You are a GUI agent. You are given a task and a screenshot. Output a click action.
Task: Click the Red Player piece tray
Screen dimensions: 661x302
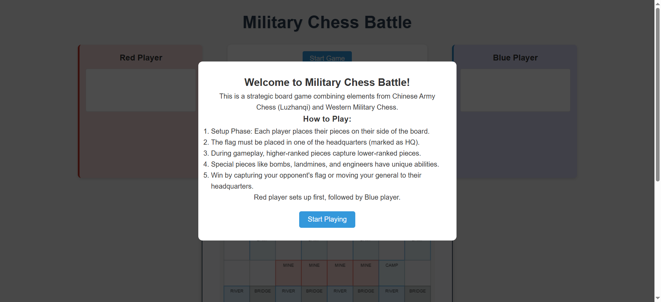[x=141, y=90]
